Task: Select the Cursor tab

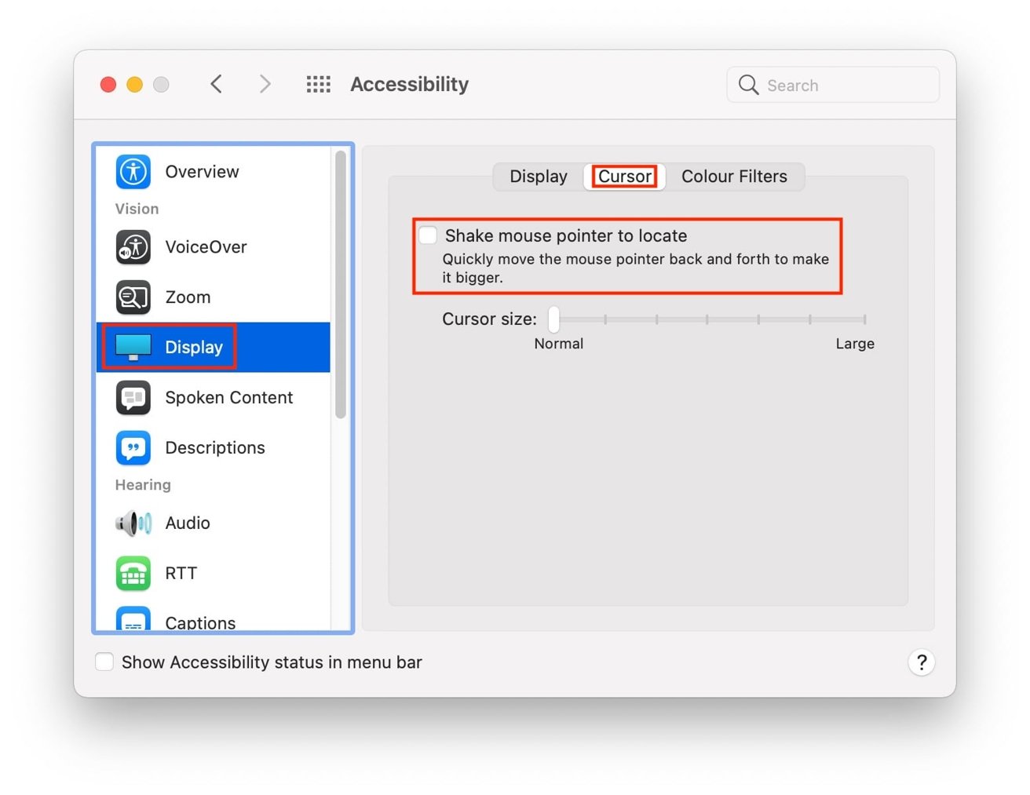Action: 624,176
